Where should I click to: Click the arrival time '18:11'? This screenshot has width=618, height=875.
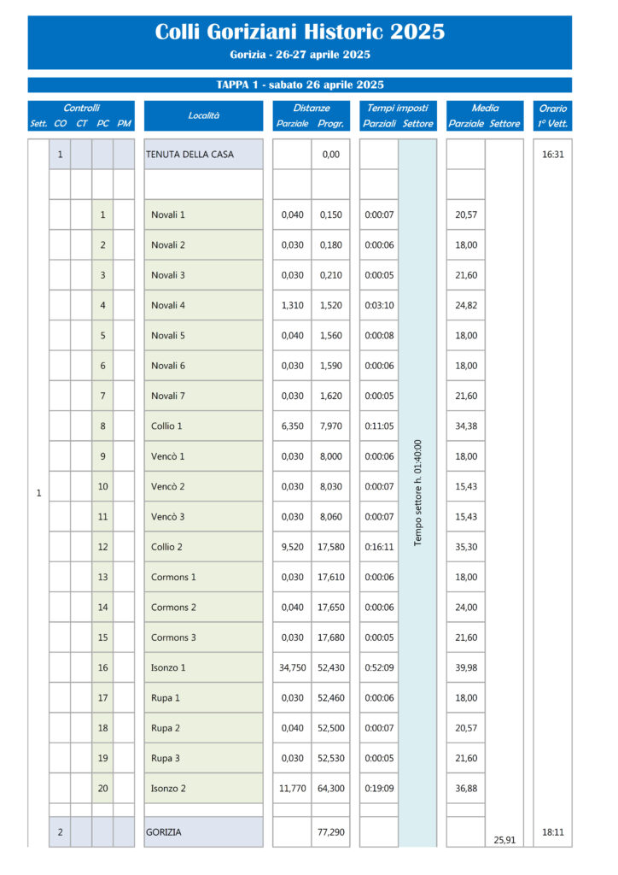pyautogui.click(x=553, y=832)
